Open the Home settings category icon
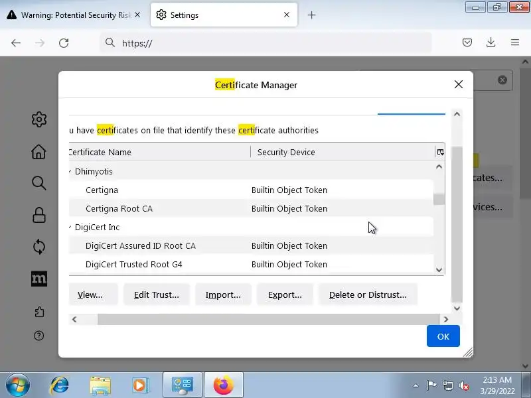 (39, 152)
